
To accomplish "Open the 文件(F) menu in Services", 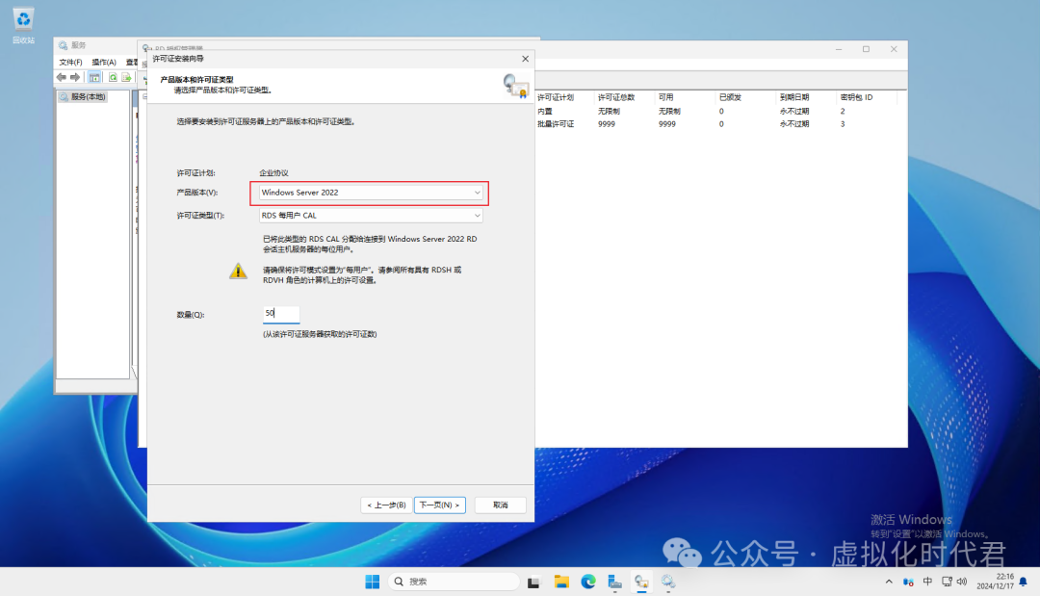I will tap(71, 62).
